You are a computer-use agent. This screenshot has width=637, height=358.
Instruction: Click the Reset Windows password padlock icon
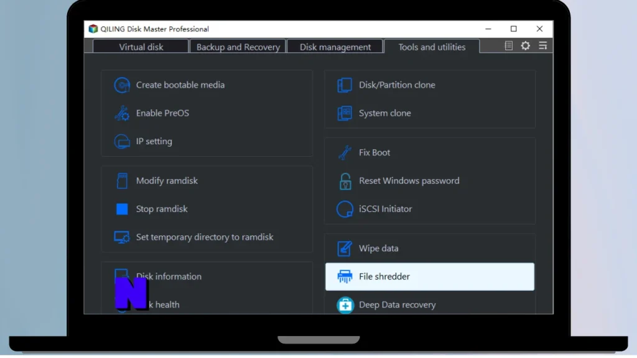345,181
